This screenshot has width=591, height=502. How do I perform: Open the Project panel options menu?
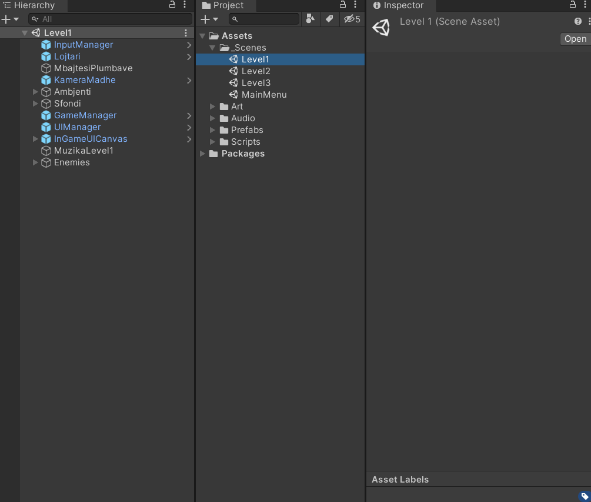[355, 5]
